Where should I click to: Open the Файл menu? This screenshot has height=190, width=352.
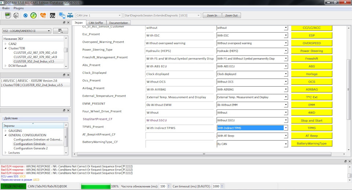[x=6, y=8]
